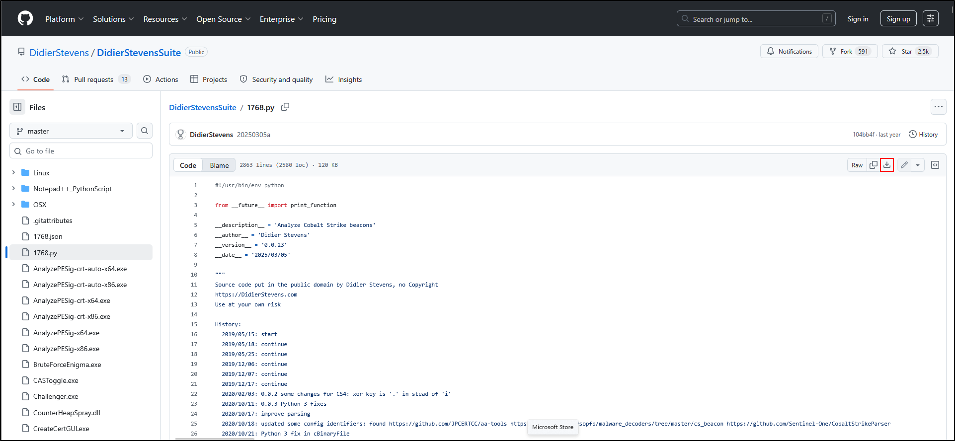This screenshot has width=955, height=441.
Task: Open AnalyzePESig-crt-auto-x86.exe file
Action: [x=81, y=285]
